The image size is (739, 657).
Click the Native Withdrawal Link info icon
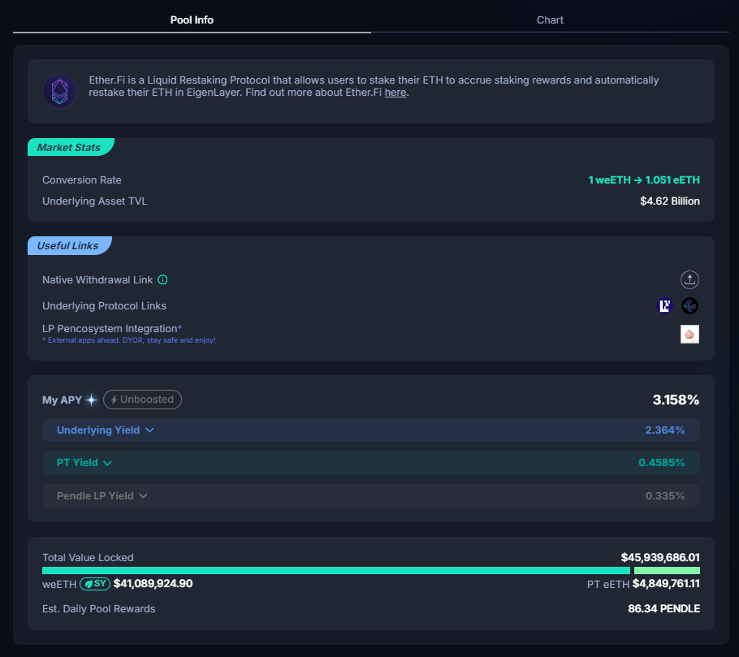(162, 280)
